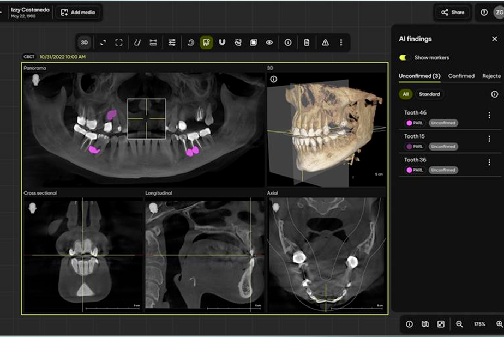Select the Standard filter chip
This screenshot has height=337, width=504.
tap(429, 94)
